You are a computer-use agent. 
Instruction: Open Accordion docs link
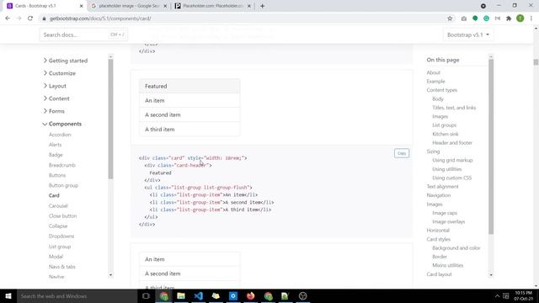[x=60, y=135]
